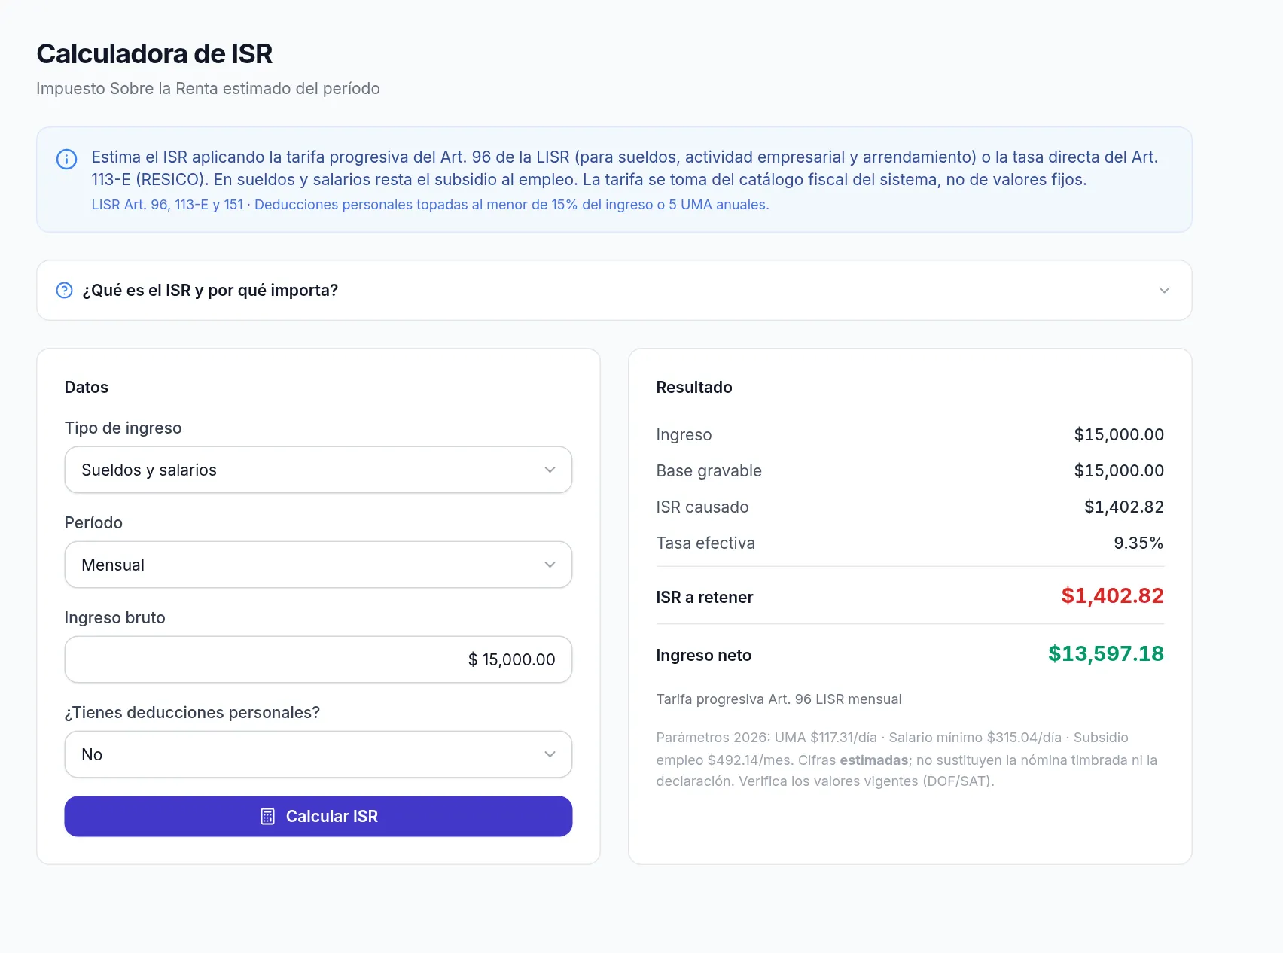
Task: Click the chevron at right of the ISR explanation accordion
Action: pos(1164,291)
